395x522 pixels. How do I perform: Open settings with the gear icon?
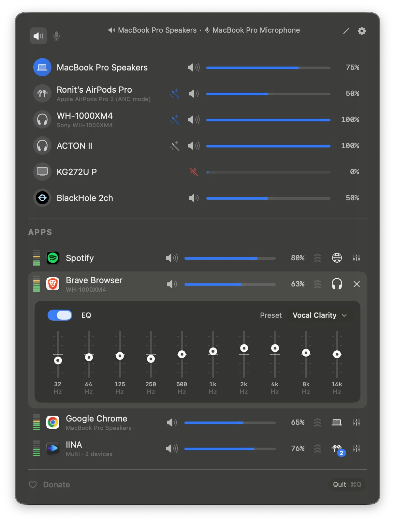[x=362, y=31]
